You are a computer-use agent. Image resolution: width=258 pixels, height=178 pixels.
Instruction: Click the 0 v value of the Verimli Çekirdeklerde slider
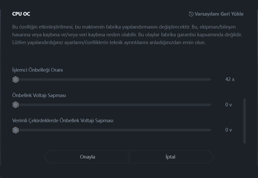point(228,130)
